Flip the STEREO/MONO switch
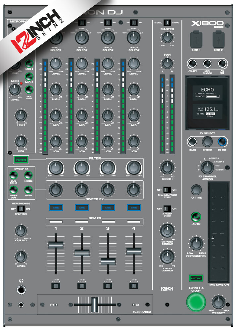 167,23
